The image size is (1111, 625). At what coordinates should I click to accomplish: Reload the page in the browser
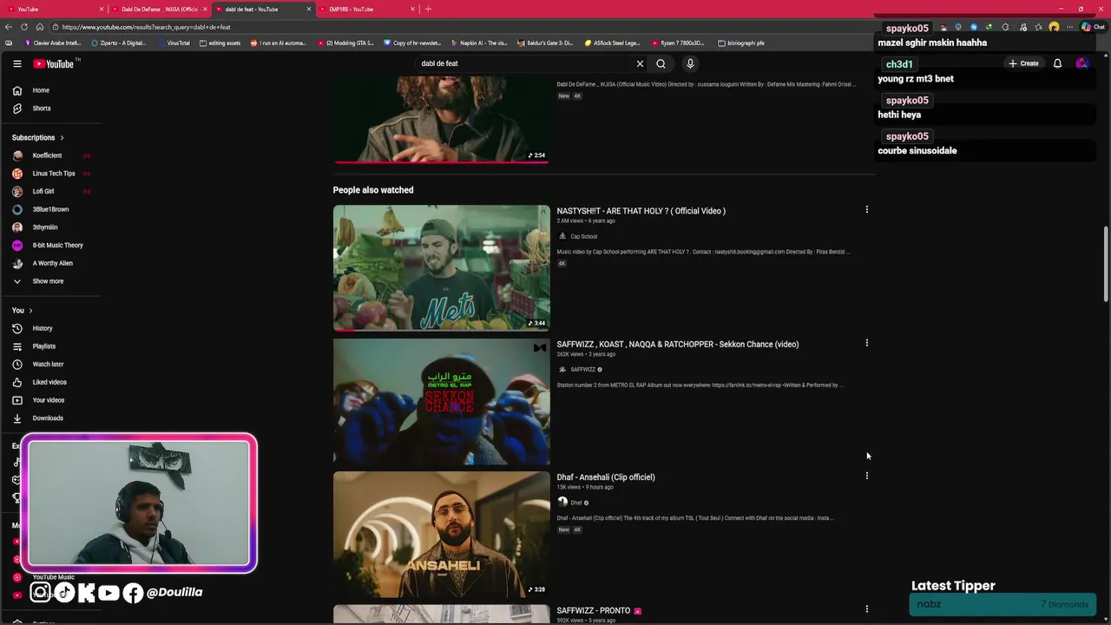click(24, 27)
